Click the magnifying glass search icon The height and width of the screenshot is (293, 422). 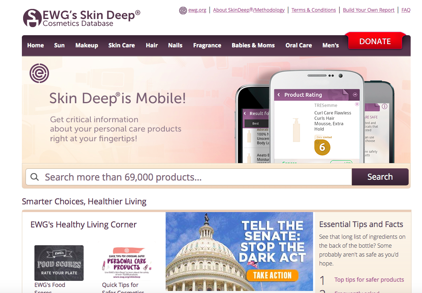point(34,177)
